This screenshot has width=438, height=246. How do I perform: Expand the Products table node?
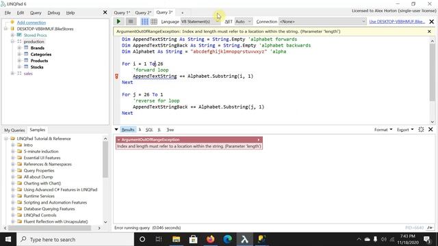click(x=19, y=61)
